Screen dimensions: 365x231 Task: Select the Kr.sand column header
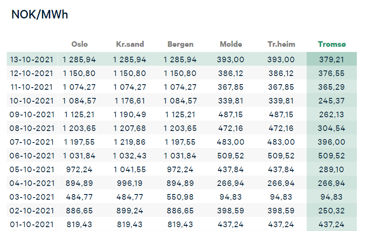tap(130, 44)
